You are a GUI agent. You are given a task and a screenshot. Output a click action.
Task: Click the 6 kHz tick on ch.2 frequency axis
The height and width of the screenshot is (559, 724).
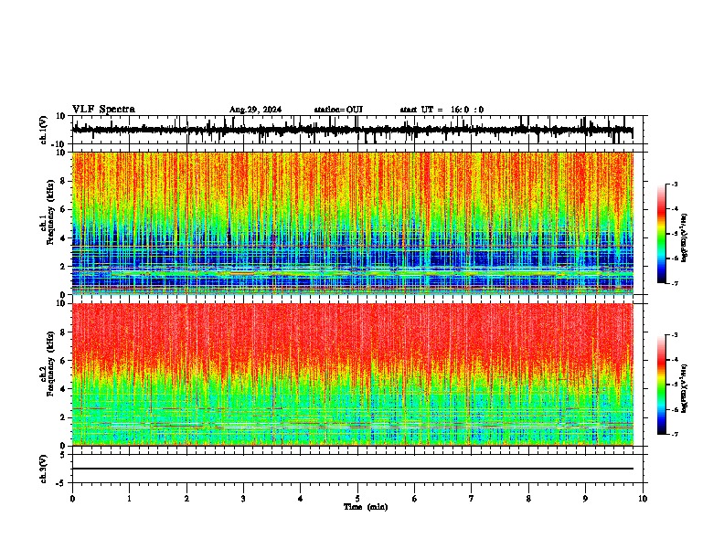(64, 361)
